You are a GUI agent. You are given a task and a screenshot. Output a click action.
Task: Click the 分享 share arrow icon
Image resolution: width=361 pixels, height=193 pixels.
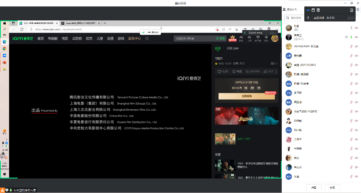[x=266, y=72]
